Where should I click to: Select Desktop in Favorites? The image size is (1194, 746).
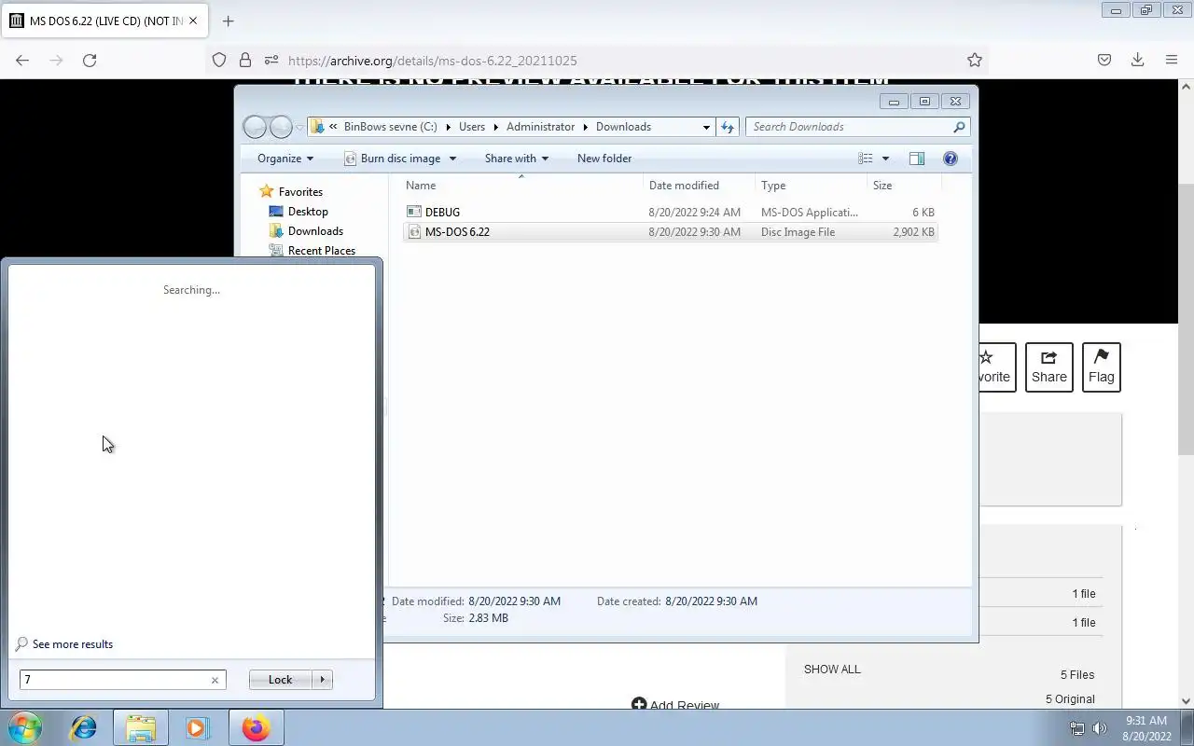pyautogui.click(x=308, y=212)
